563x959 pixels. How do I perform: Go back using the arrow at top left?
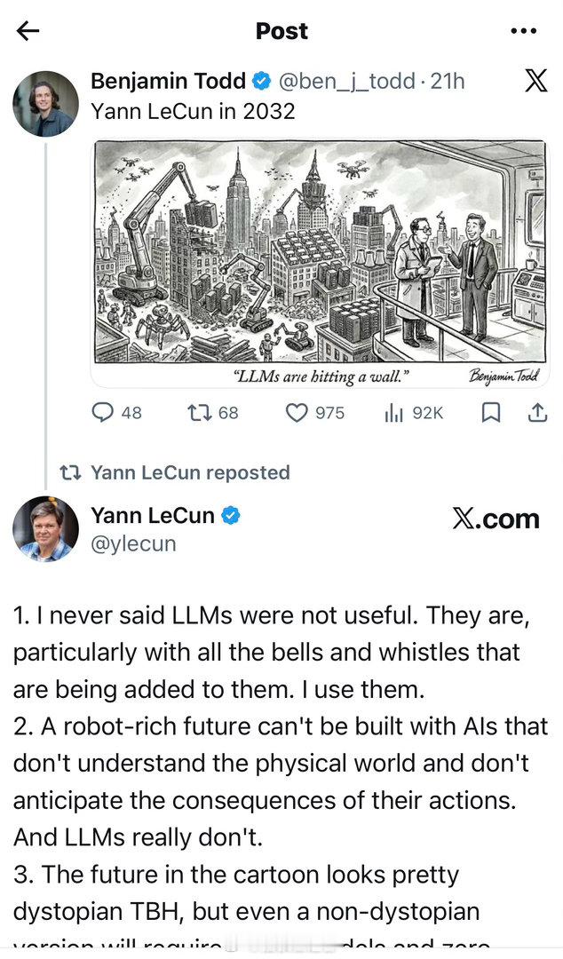click(x=28, y=31)
